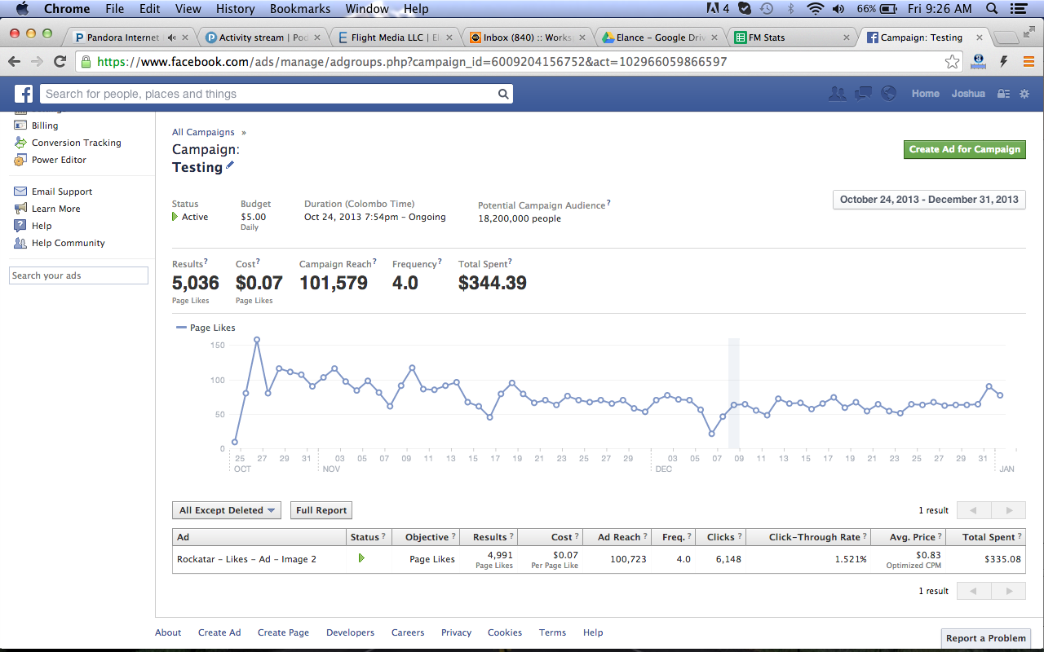
Task: Open account settings gear icon
Action: tap(1024, 94)
